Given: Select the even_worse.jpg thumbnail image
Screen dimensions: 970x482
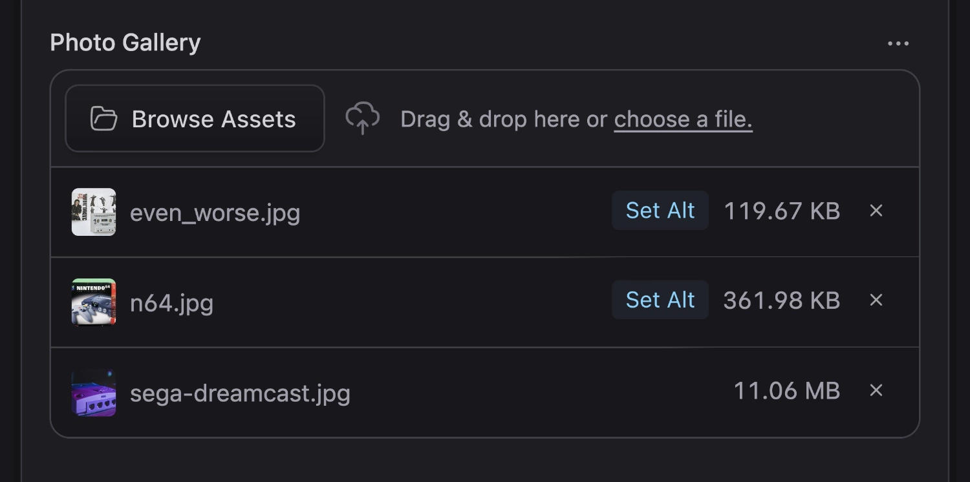Looking at the screenshot, I should pyautogui.click(x=93, y=211).
